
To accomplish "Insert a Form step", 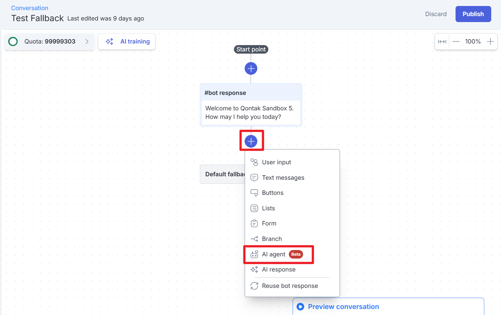I will coord(269,224).
